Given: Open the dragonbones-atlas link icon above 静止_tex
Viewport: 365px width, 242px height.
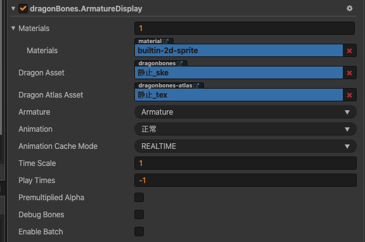Looking at the screenshot, I should click(x=196, y=86).
